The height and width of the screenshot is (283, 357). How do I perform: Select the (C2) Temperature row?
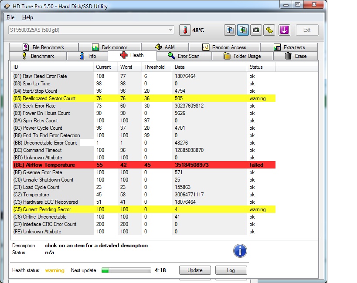[x=144, y=195]
